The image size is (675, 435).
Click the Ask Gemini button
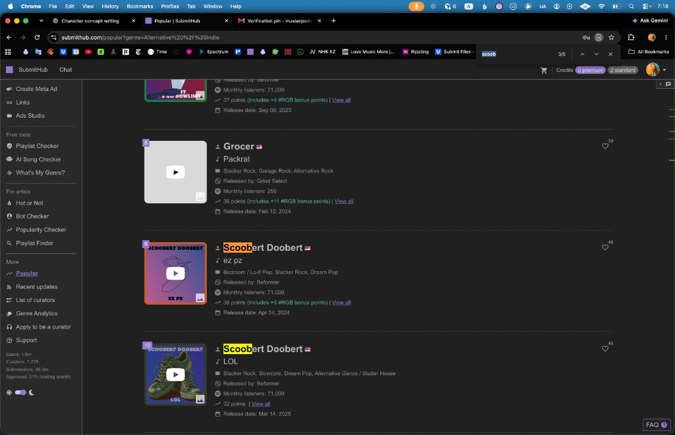pyautogui.click(x=649, y=20)
